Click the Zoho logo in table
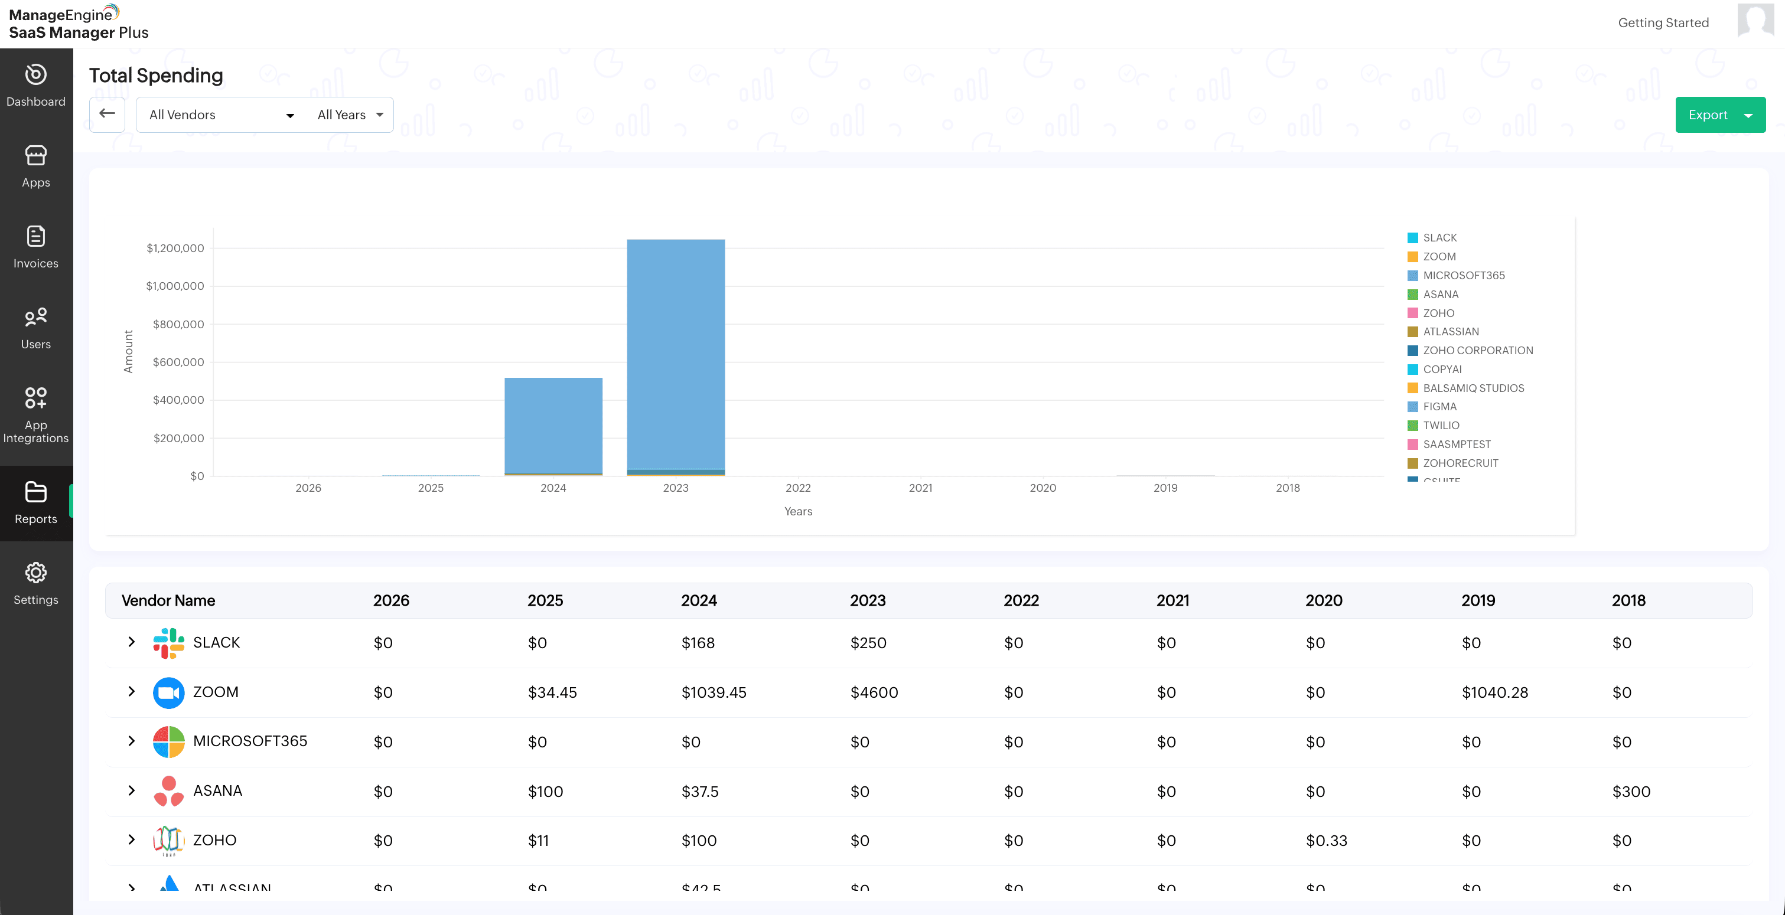The width and height of the screenshot is (1785, 915). click(x=168, y=841)
